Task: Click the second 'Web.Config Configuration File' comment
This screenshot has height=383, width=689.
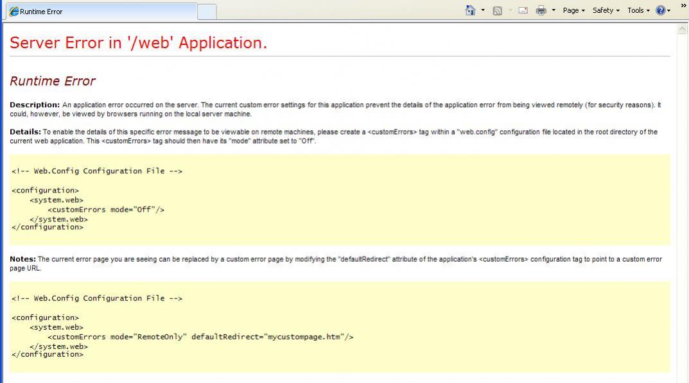Action: (97, 298)
